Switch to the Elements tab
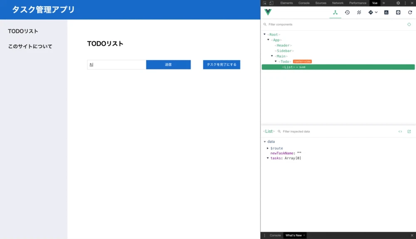Image resolution: width=416 pixels, height=239 pixels. (287, 3)
